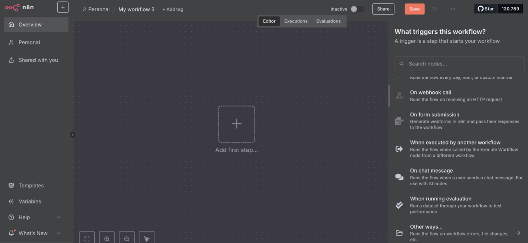
Task: Switch to the Evaluations tab
Action: [328, 21]
